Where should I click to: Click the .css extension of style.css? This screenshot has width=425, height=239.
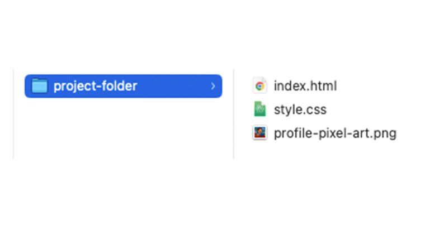pyautogui.click(x=317, y=109)
